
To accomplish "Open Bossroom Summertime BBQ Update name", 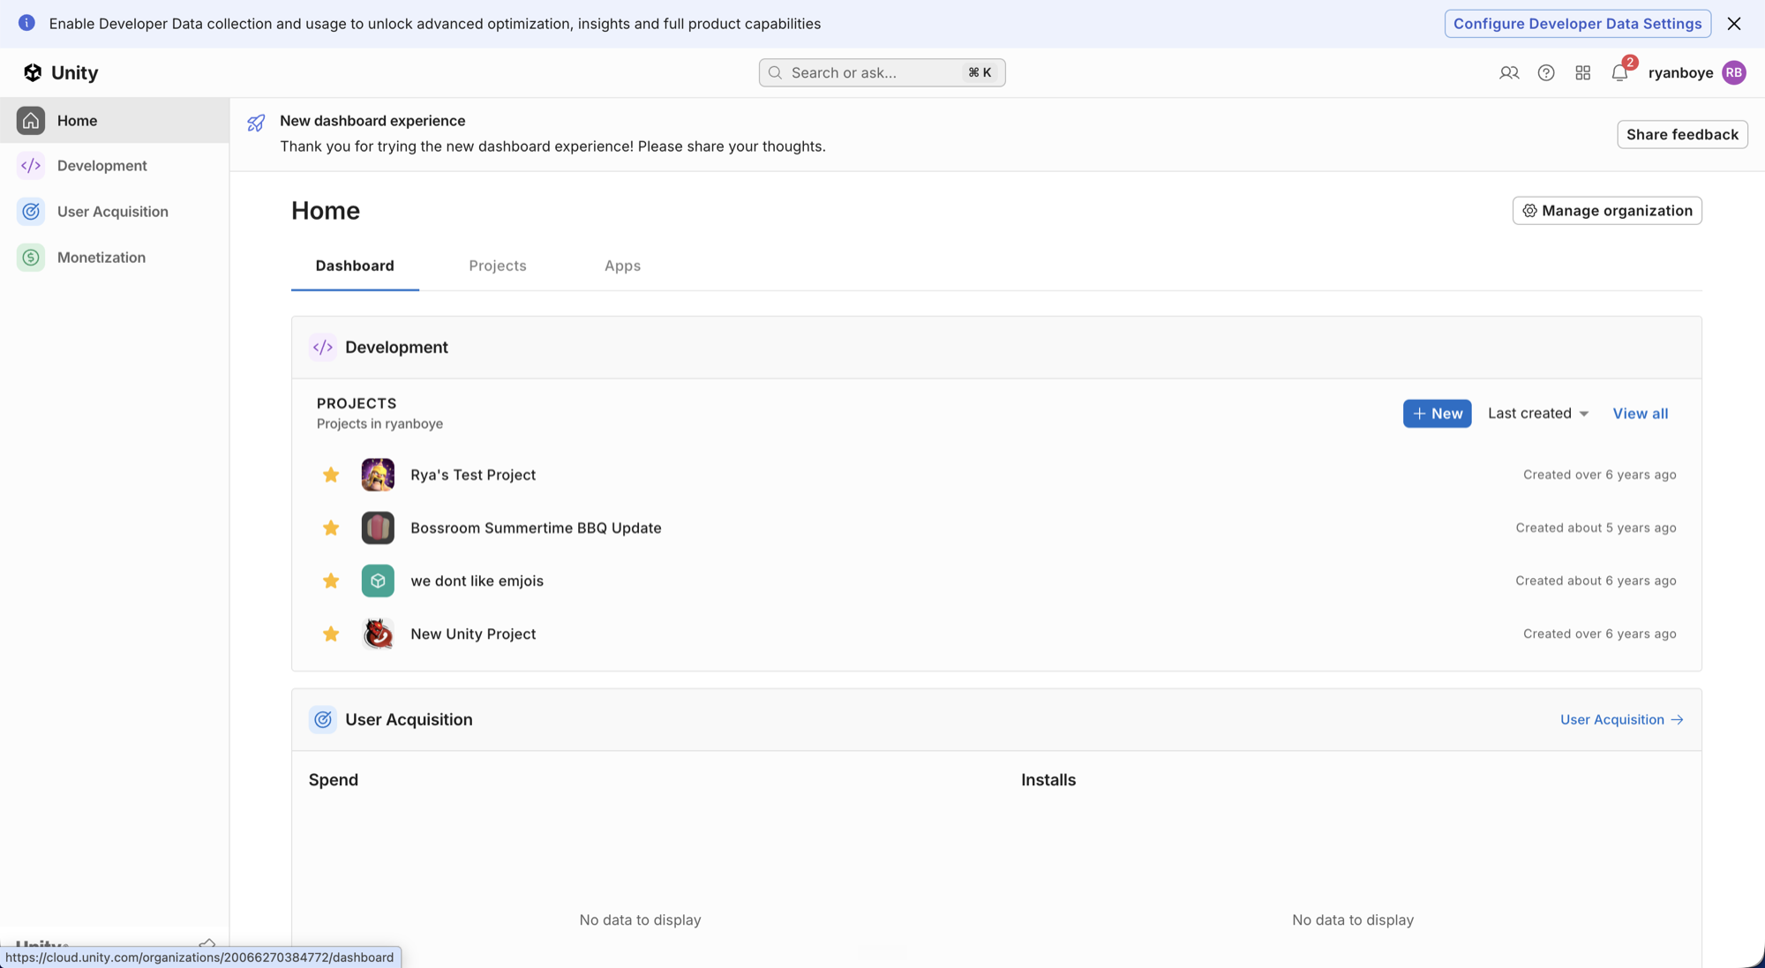I will tap(536, 528).
